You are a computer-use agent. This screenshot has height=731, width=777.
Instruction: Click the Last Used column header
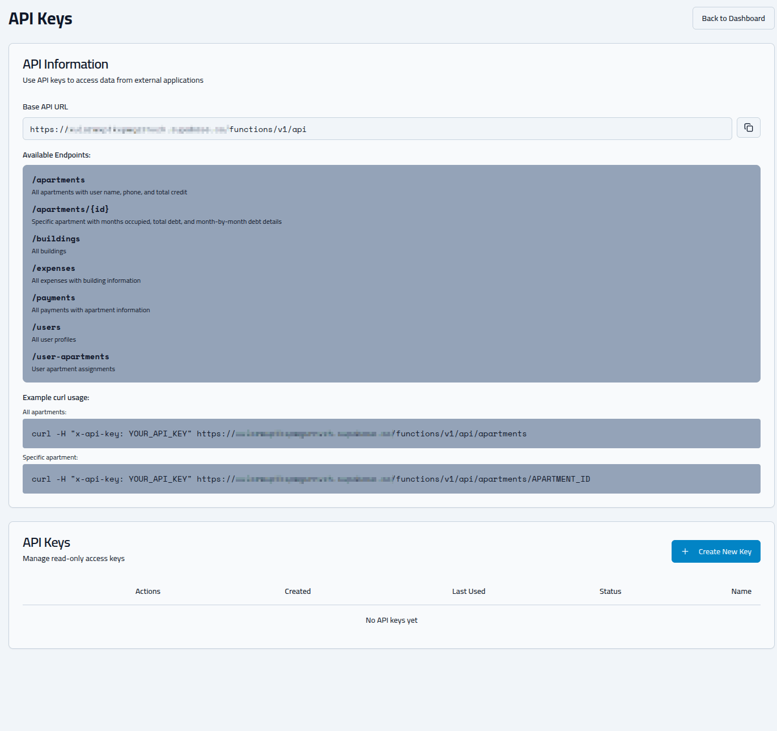tap(468, 591)
